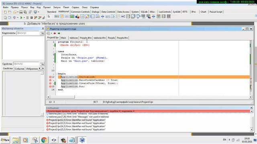
Task: Open the editor history dropdown arrow
Action: 51,33
